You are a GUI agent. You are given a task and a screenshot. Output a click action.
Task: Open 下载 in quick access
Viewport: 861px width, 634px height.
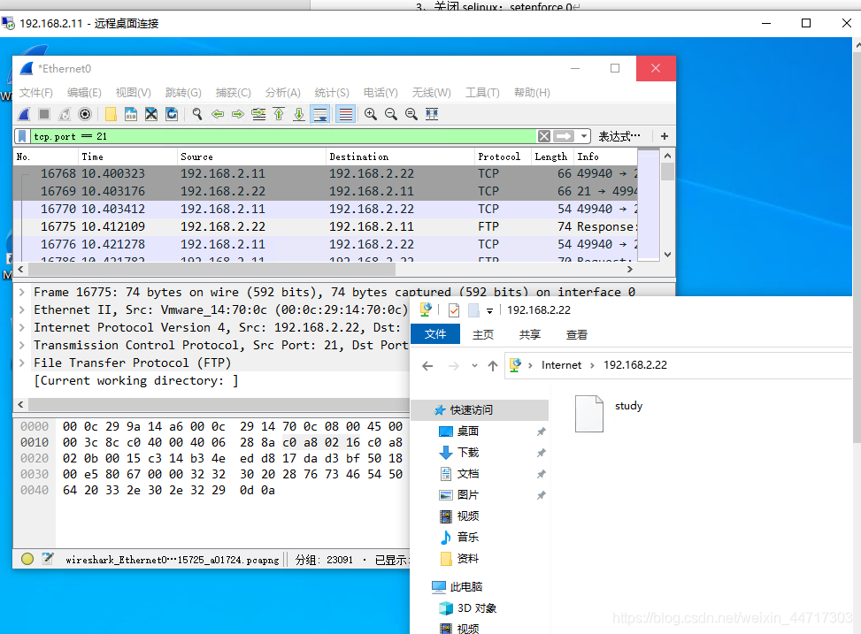(x=468, y=453)
